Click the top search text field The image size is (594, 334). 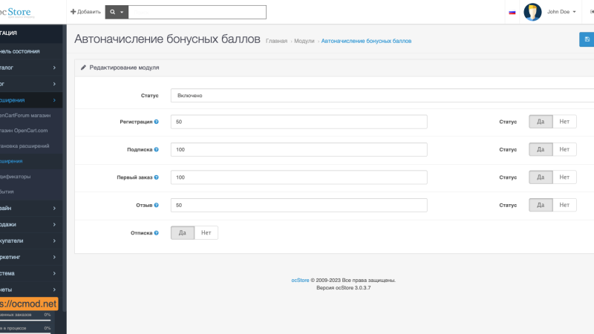[x=197, y=12]
